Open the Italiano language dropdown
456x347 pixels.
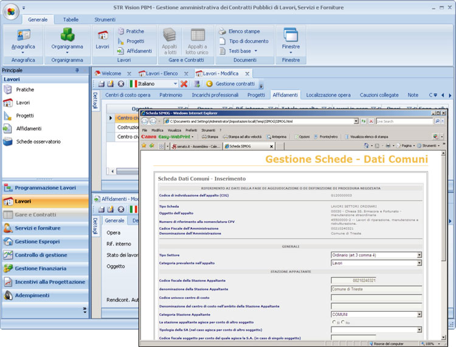[175, 83]
